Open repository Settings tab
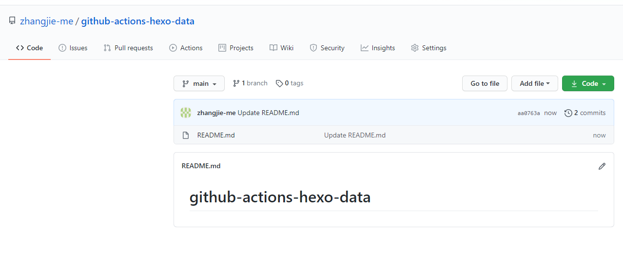This screenshot has width=623, height=274. 428,48
